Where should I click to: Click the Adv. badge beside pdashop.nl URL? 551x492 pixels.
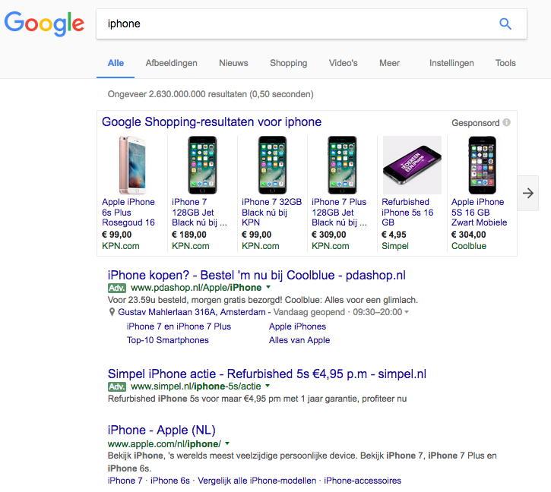point(117,288)
